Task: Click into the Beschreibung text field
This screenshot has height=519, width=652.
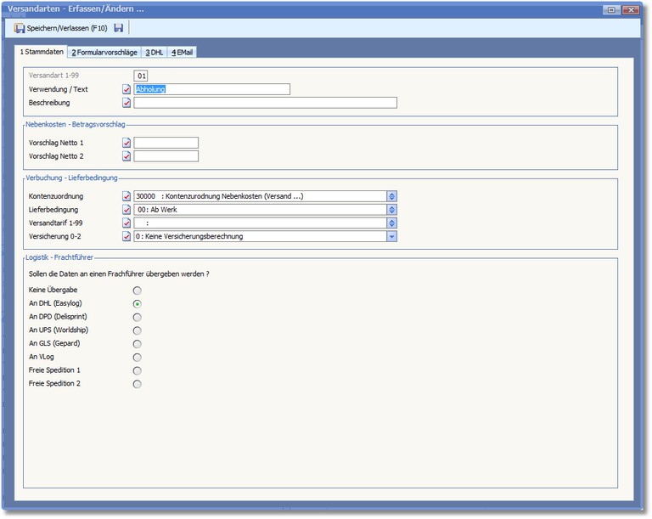Action: (x=265, y=103)
